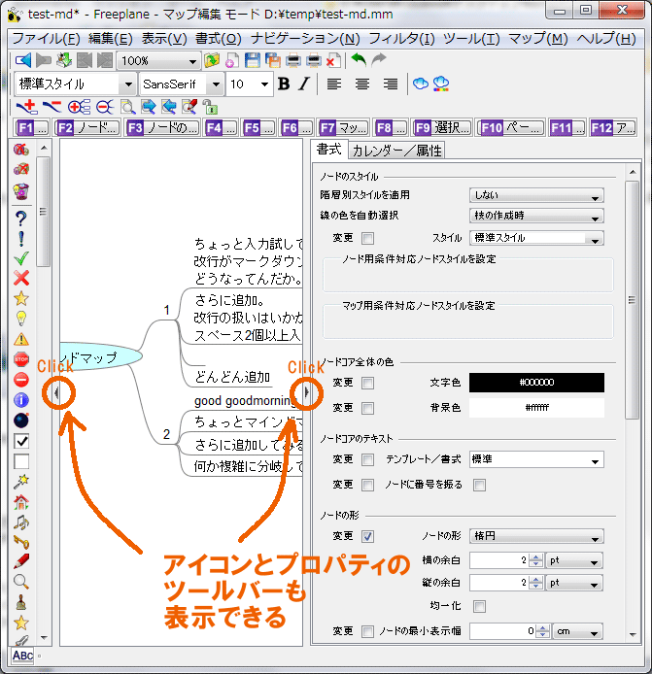This screenshot has width=652, height=674.
Task: Open the 編集(E) menu
Action: 110,39
